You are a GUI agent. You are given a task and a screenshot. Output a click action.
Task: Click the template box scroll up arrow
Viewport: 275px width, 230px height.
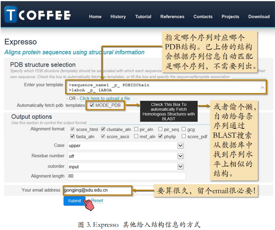[x=262, y=87]
